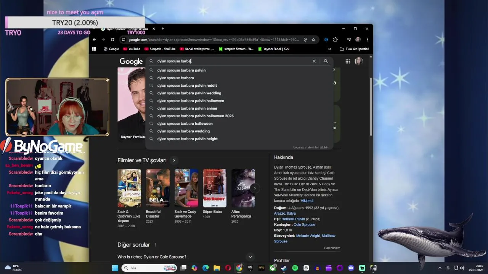Select suggestion 'dylan sprouse barbara halloween'

(239, 123)
